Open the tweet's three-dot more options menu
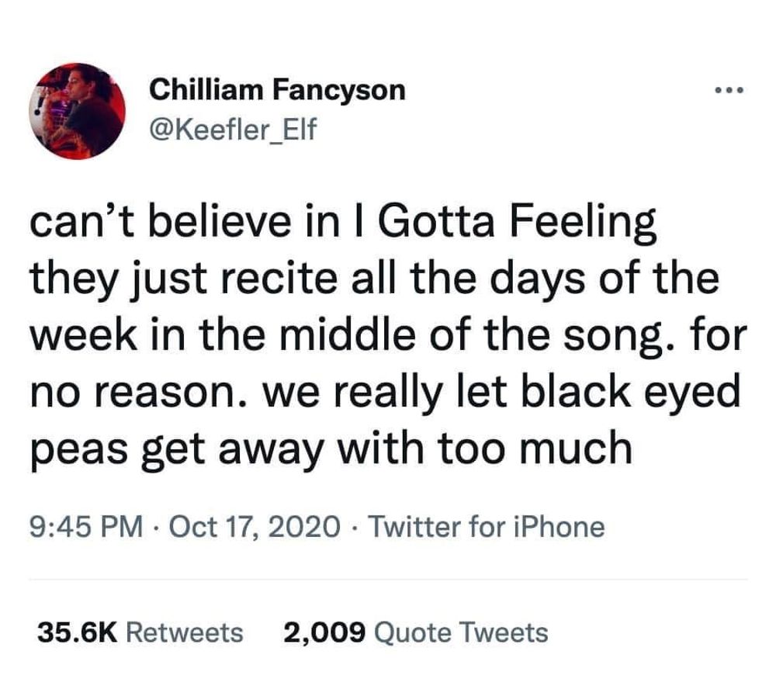776x679 pixels. coord(729,92)
